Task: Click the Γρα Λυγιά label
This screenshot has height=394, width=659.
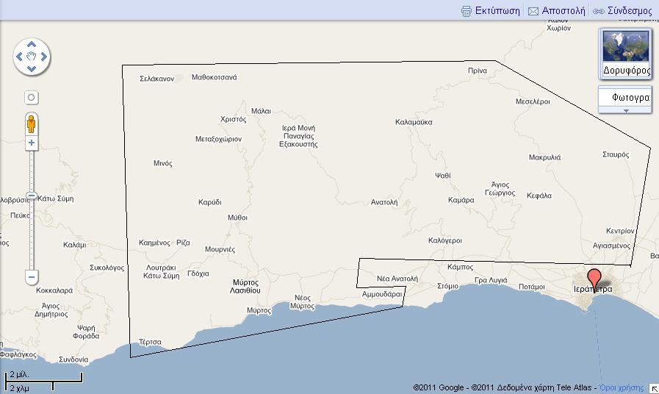Action: pyautogui.click(x=491, y=281)
